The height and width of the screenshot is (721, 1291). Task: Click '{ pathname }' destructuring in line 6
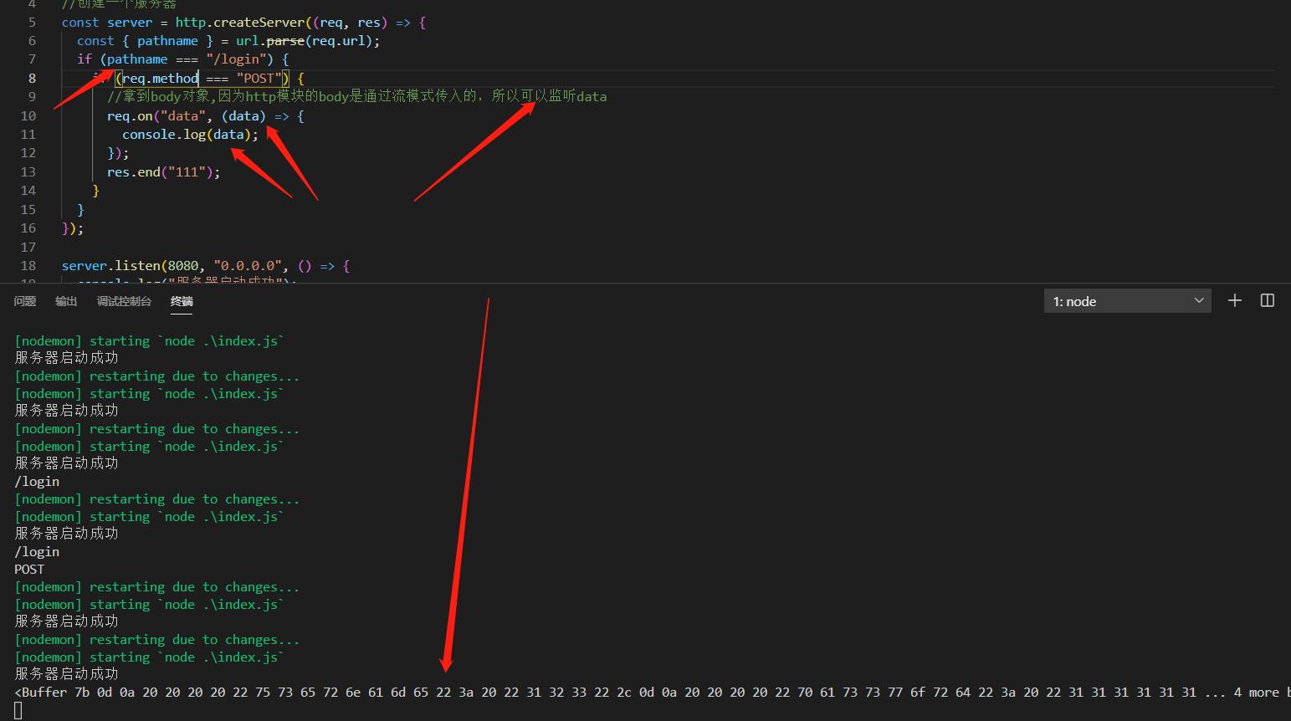pos(167,40)
